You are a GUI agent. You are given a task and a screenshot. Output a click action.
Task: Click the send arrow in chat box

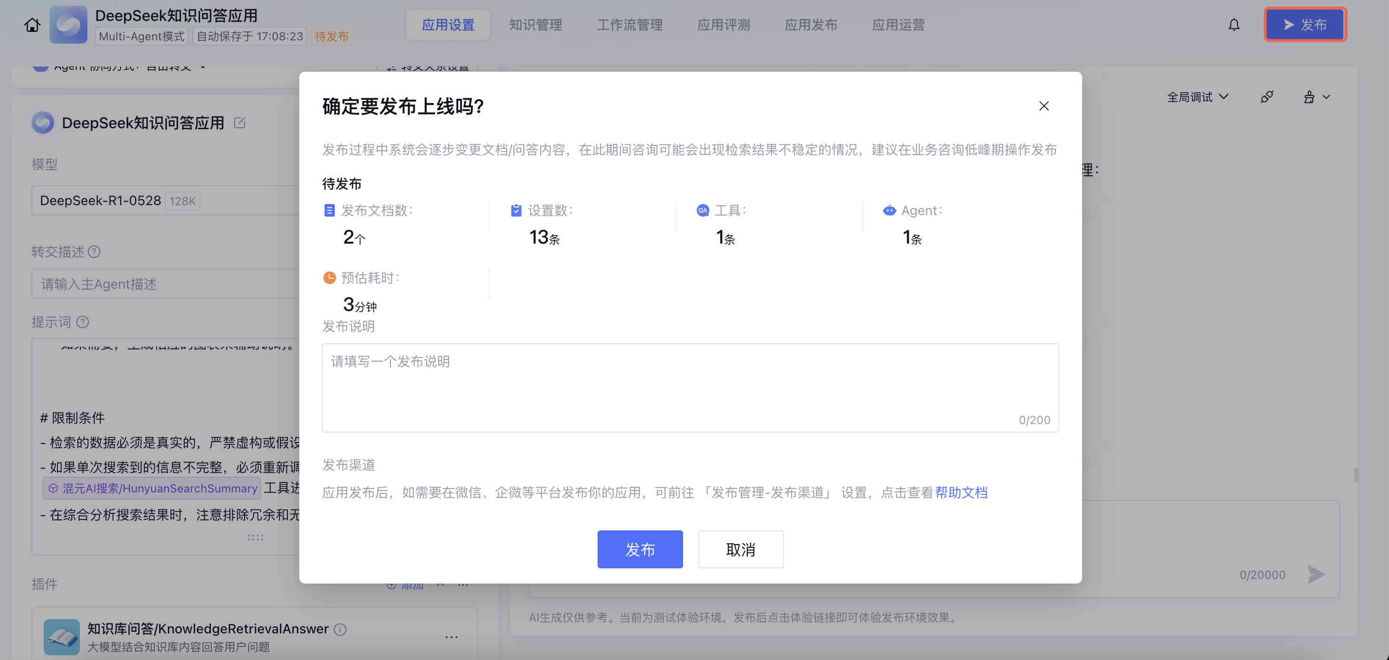[x=1315, y=575]
